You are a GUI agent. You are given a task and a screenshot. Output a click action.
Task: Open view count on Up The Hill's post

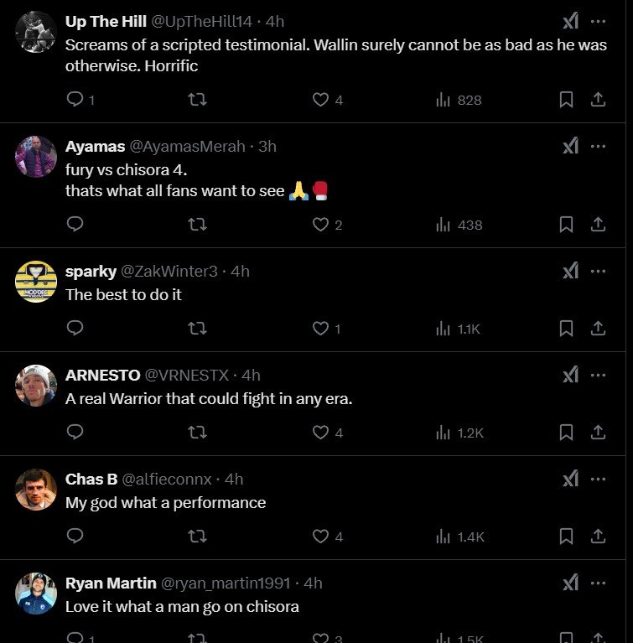coord(459,100)
